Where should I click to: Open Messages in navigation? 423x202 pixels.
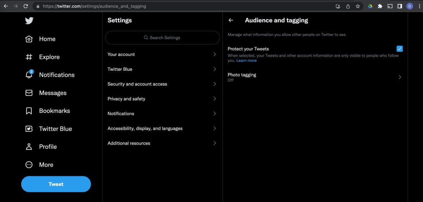click(53, 93)
